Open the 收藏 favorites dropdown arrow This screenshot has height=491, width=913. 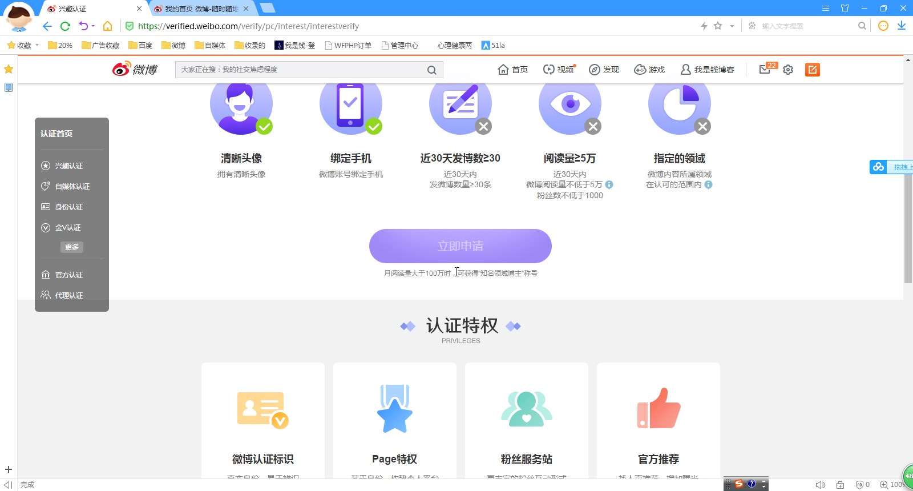37,45
